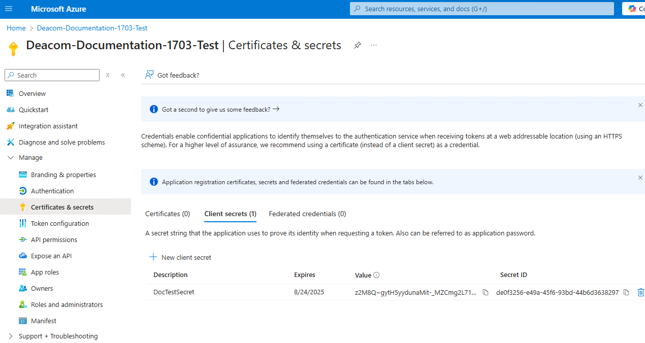Dismiss the application registration info banner
Image resolution: width=645 pixels, height=343 pixels.
pos(640,178)
